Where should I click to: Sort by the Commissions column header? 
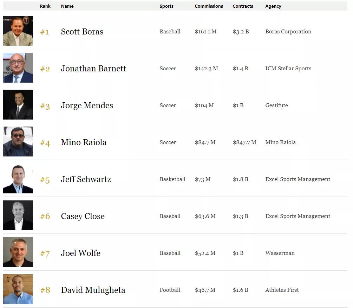pyautogui.click(x=209, y=6)
